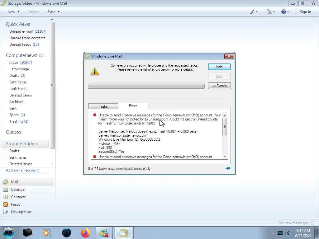The image size is (319, 239).
Task: Click the Stop button
Action: coord(219,76)
